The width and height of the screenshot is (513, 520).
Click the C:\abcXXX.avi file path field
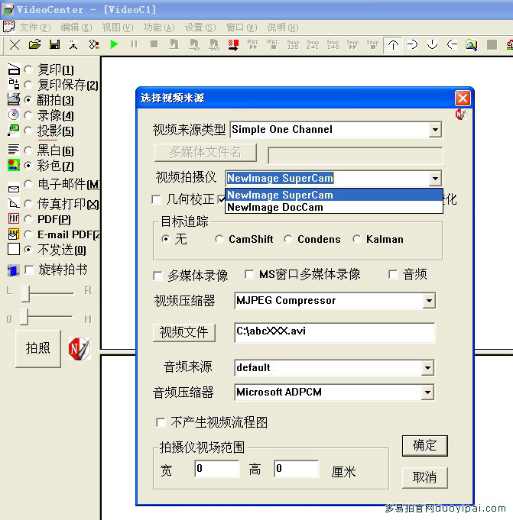pos(334,332)
